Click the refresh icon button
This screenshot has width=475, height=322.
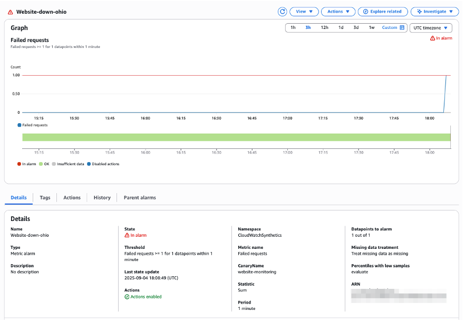(x=282, y=11)
